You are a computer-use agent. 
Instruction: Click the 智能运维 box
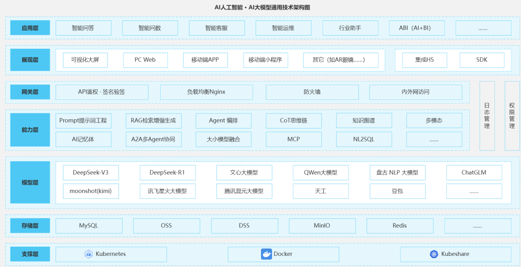tap(284, 28)
